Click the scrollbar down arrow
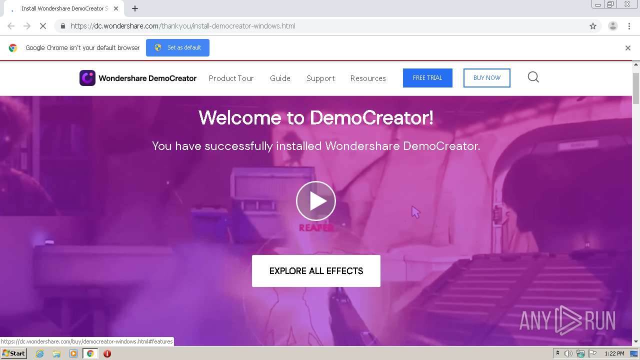640x360 pixels. click(636, 341)
